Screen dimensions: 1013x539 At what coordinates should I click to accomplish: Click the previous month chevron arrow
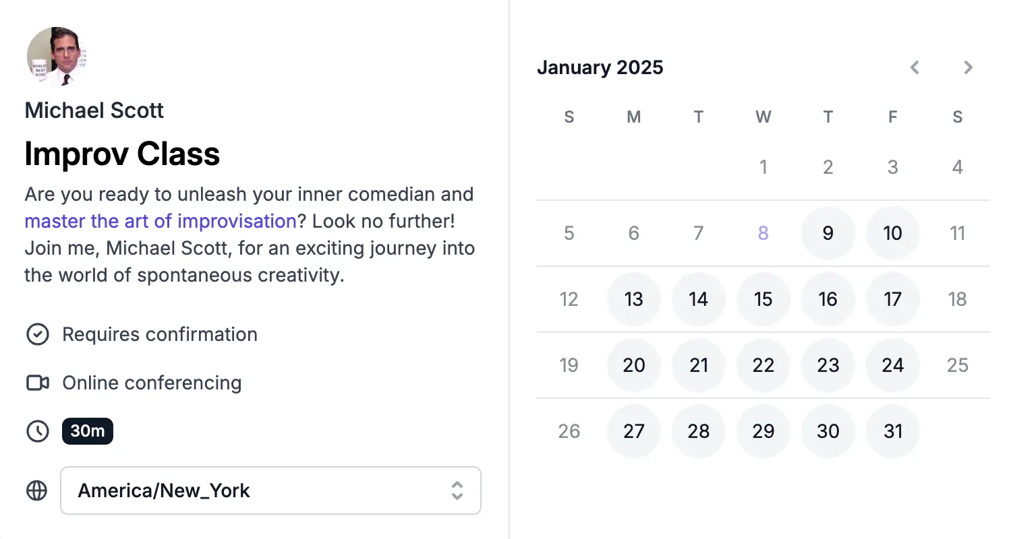[914, 67]
